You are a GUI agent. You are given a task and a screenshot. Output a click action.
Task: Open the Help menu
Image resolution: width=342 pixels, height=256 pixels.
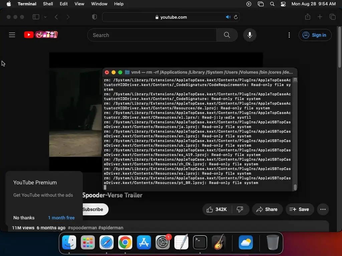119,4
